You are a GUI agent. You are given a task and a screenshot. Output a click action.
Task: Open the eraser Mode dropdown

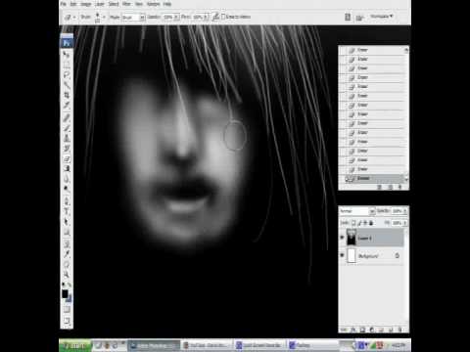click(x=142, y=17)
